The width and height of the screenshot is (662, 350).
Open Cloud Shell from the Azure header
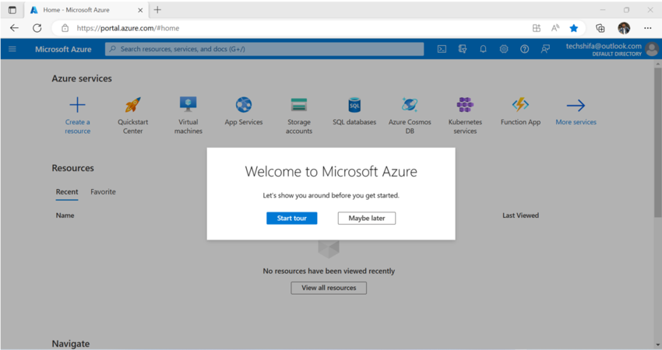(x=442, y=49)
